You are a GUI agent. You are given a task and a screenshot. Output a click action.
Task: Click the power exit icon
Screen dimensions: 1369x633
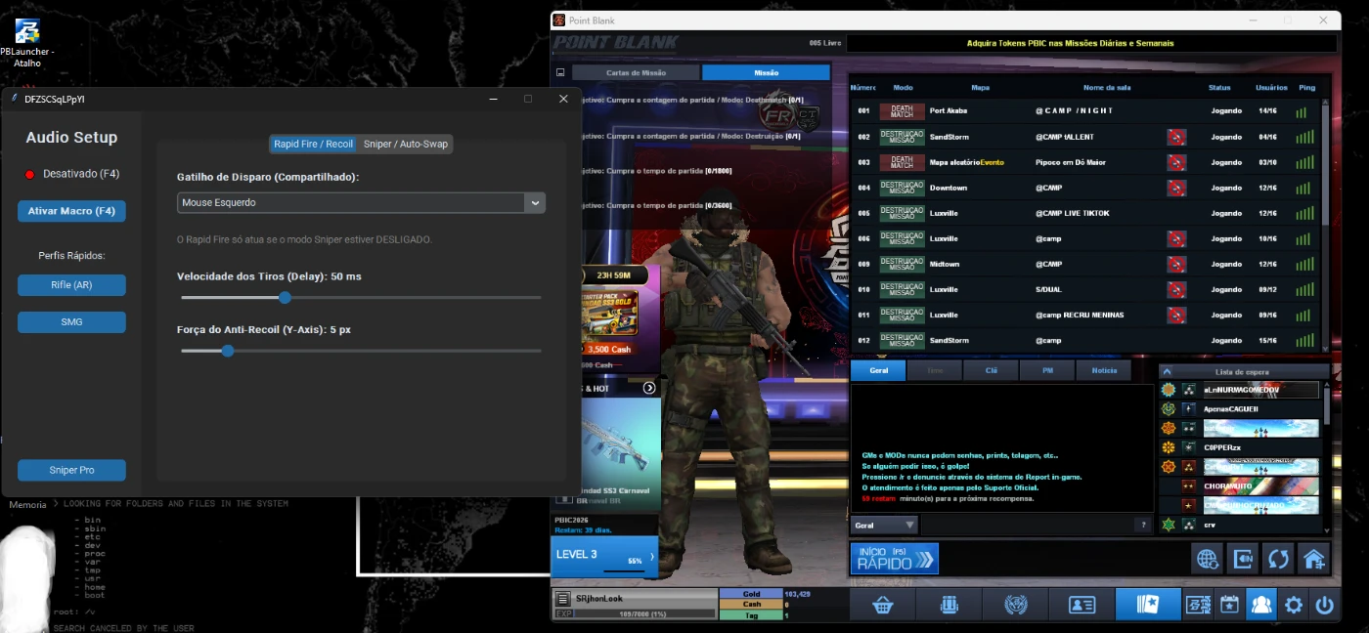pyautogui.click(x=1325, y=606)
